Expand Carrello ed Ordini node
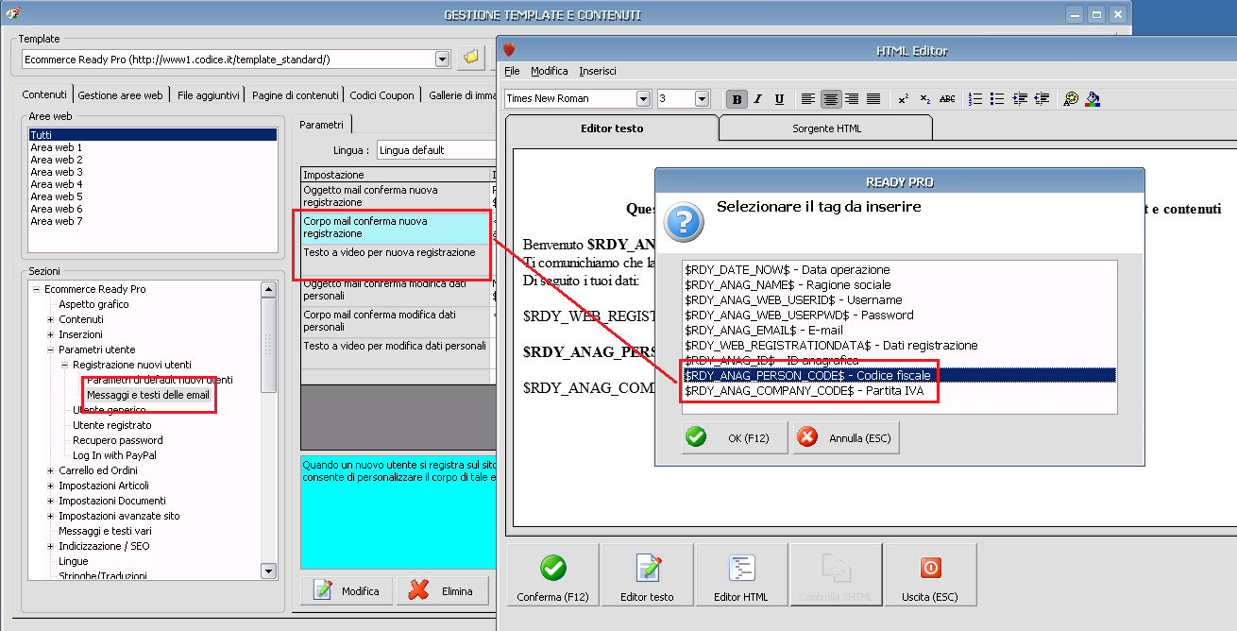 [x=50, y=470]
